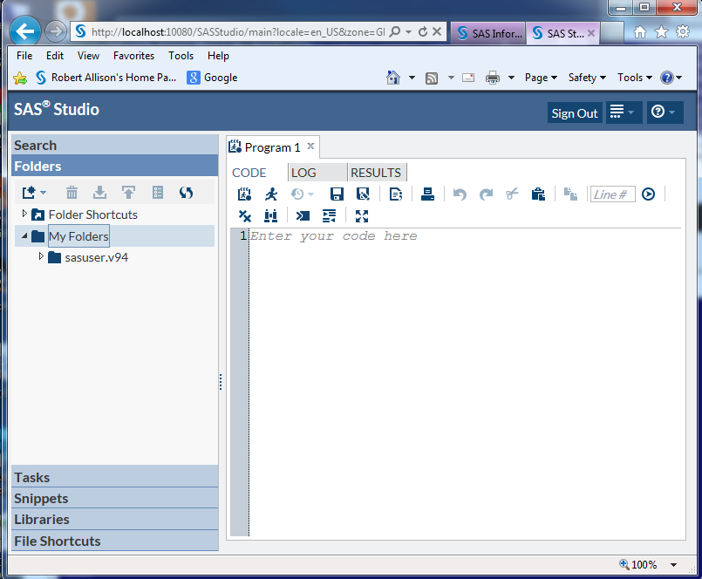
Task: Click the circled play button beside Line #
Action: coord(648,194)
